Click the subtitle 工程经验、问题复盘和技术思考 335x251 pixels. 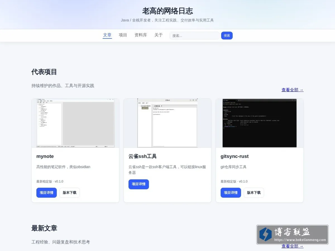61,242
